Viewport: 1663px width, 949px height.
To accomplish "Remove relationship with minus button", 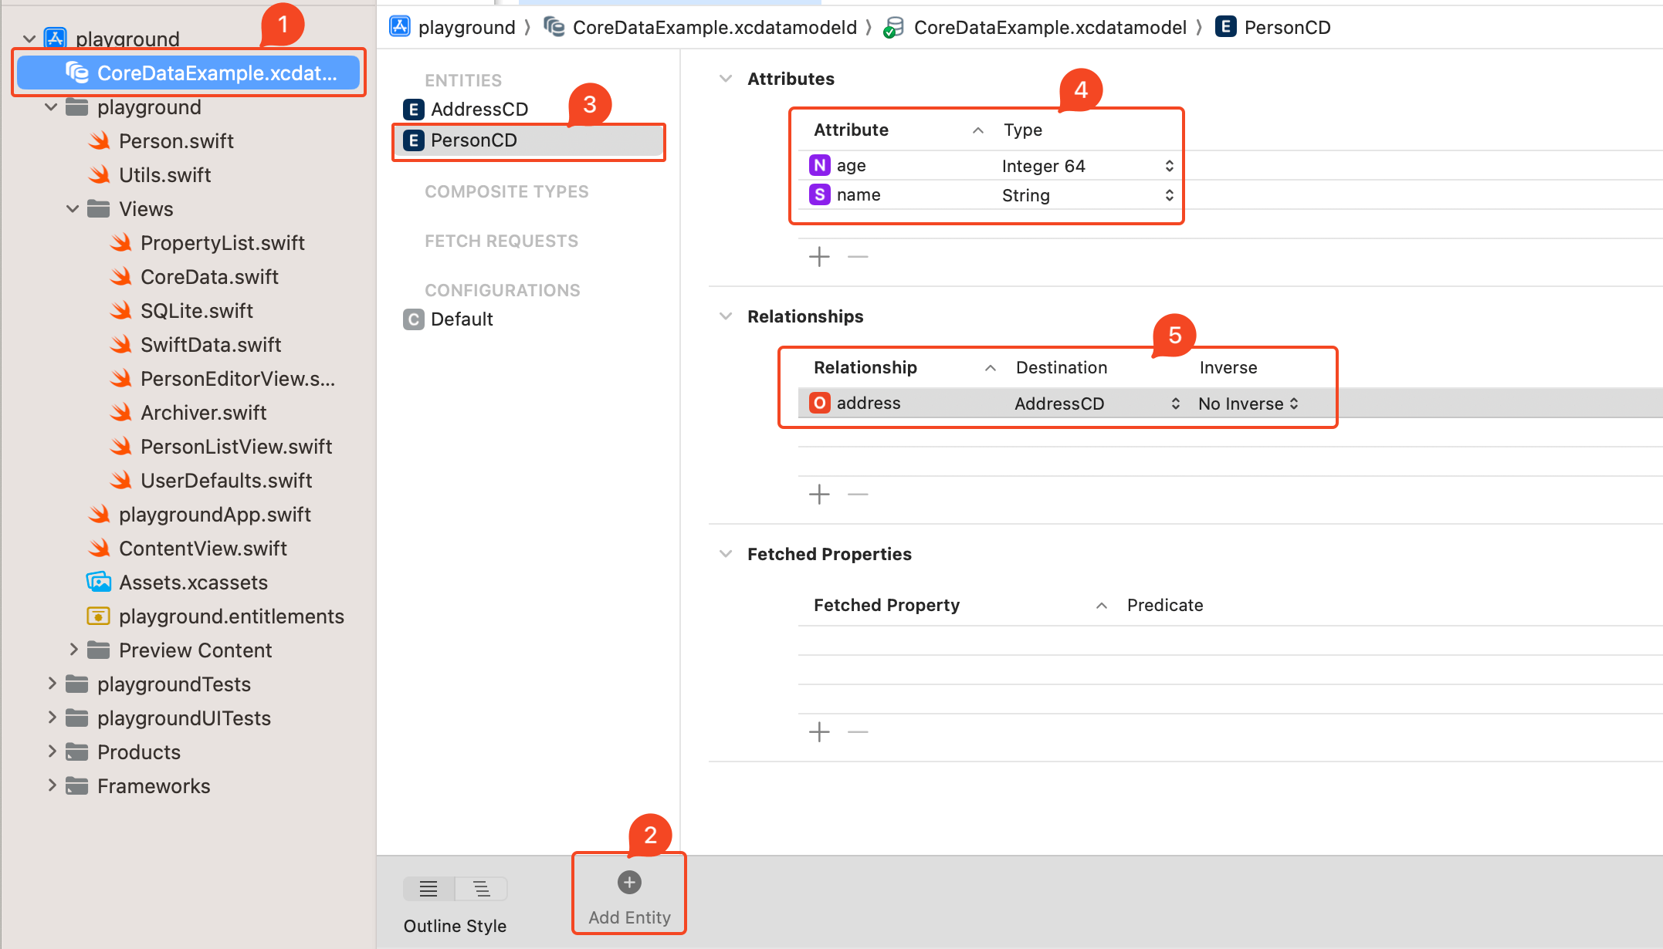I will click(858, 494).
